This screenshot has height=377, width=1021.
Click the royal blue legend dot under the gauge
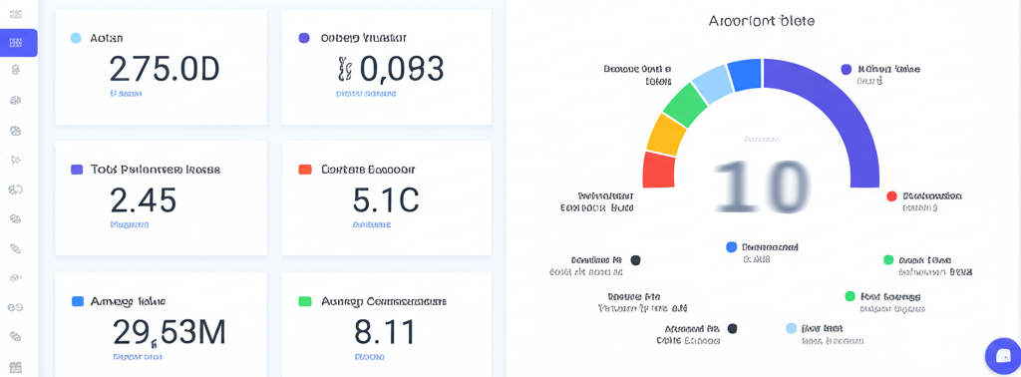pyautogui.click(x=731, y=247)
